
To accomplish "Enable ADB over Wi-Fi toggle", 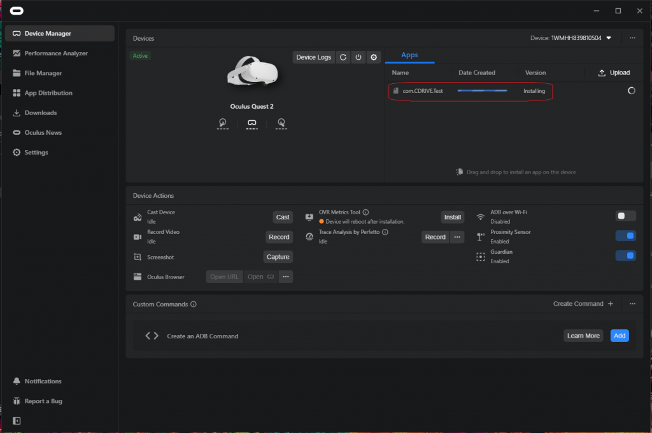I will [x=625, y=216].
